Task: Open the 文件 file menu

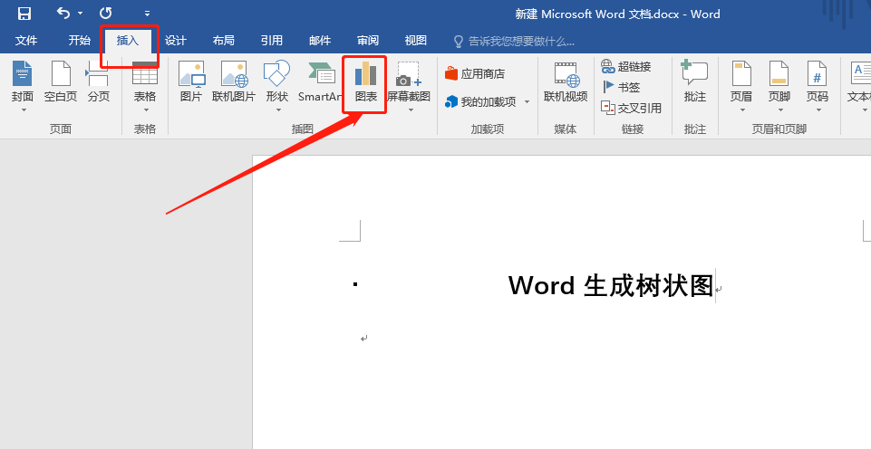Action: [26, 41]
